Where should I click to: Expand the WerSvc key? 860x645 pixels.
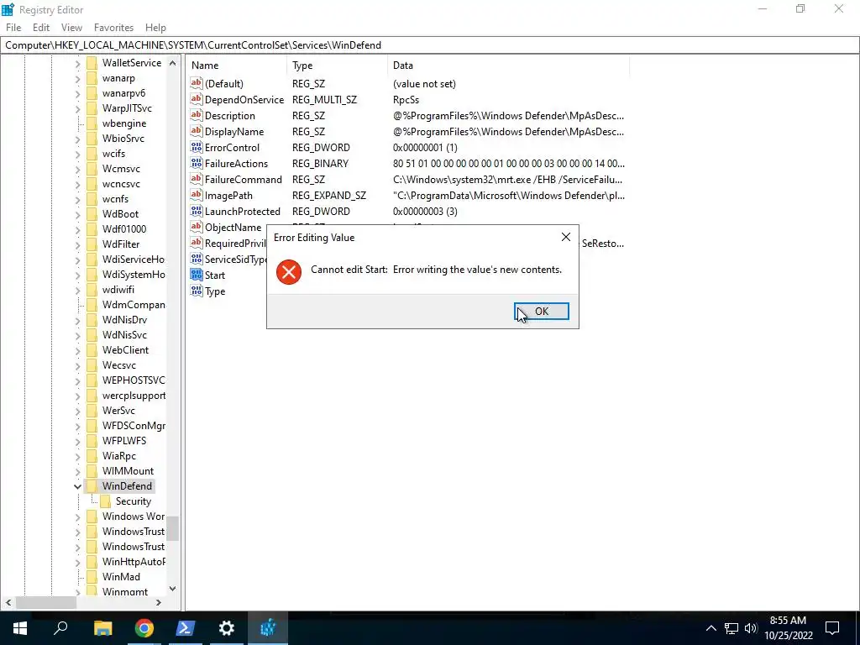coord(77,411)
